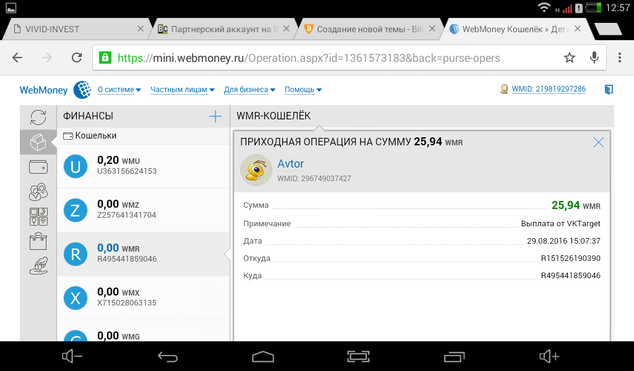Select the WMX purse X icon
Screen dimensions: 634x371
(x=76, y=299)
